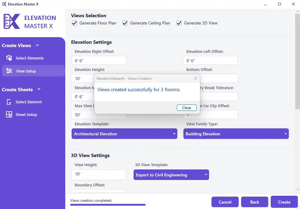Open the View Family Type dropdown
This screenshot has width=300, height=209.
(236, 134)
